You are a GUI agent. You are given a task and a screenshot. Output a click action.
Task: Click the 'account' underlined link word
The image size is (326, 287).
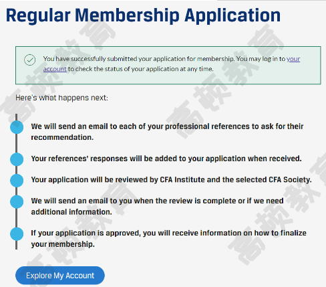click(x=55, y=69)
